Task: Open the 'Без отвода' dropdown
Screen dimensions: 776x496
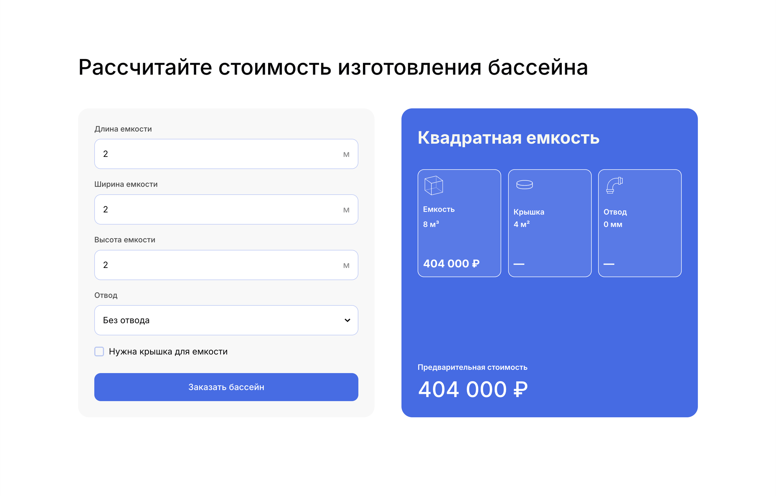Action: click(x=226, y=320)
